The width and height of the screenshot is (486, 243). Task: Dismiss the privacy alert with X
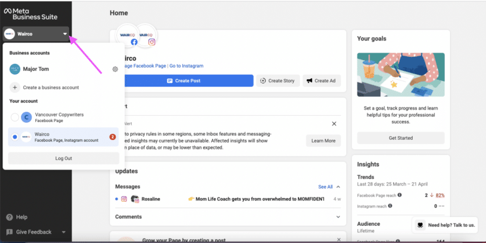tap(334, 123)
